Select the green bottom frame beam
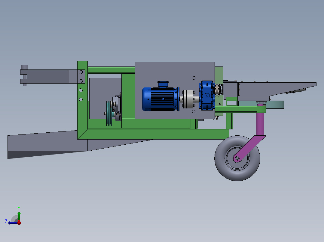Viewport: 324px width, 242px height. 153,134
